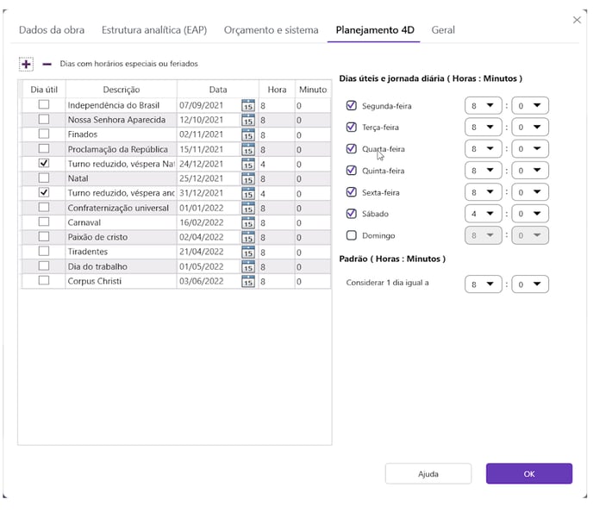Uncheck the Segunda-feira working day checkbox

351,106
